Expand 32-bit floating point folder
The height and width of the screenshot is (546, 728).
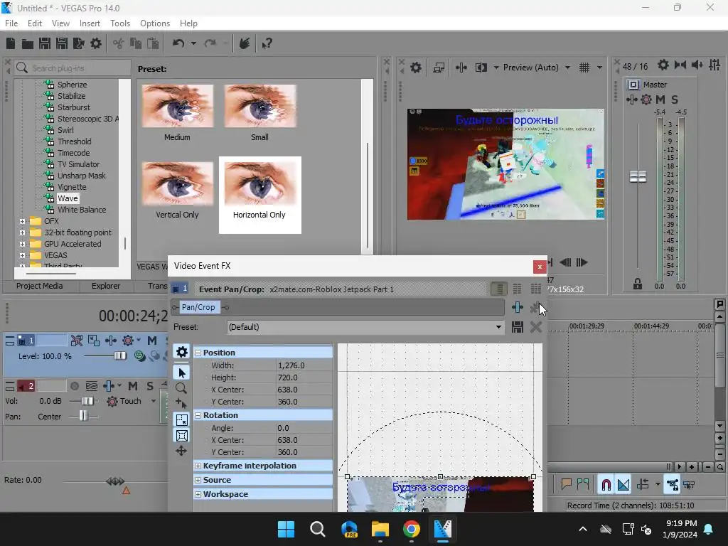(x=22, y=232)
